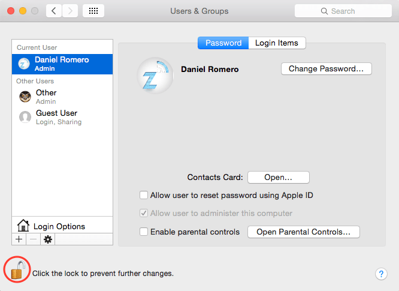Screen dimensions: 399x291
Task: Go back with the left chevron
Action: (54, 11)
